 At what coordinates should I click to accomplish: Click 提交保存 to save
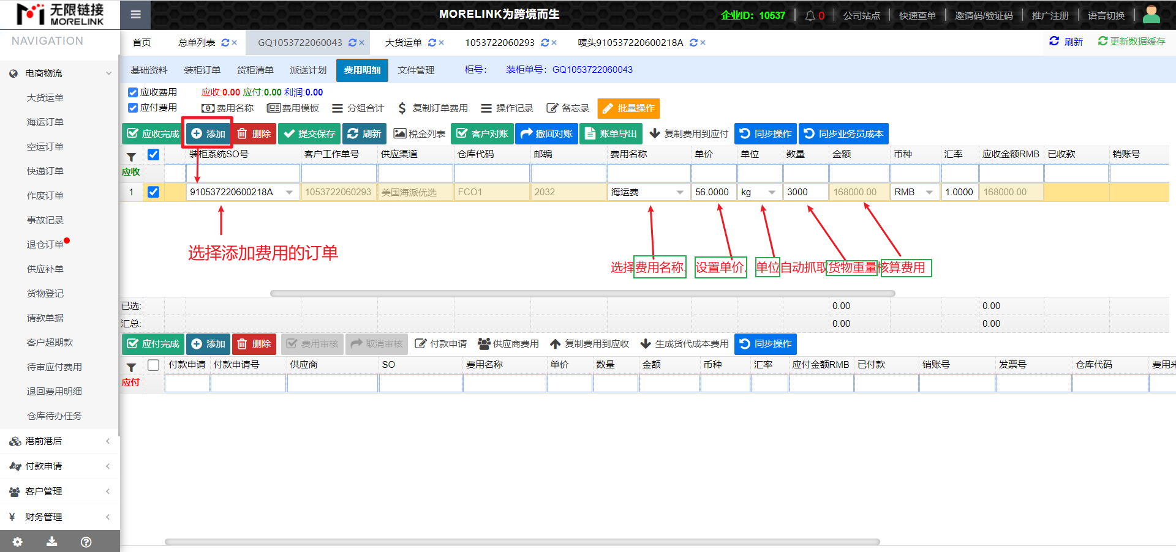[309, 134]
